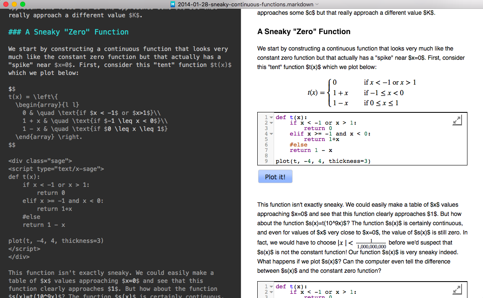Click 'return 1 - x' in editor pane
Screen dimensions: 483x298
(44, 225)
